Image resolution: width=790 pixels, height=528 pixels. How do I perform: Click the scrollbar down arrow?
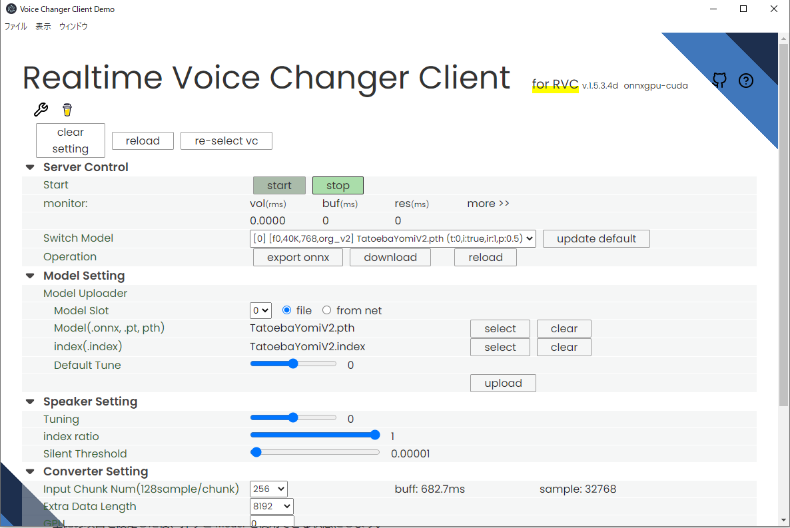783,520
